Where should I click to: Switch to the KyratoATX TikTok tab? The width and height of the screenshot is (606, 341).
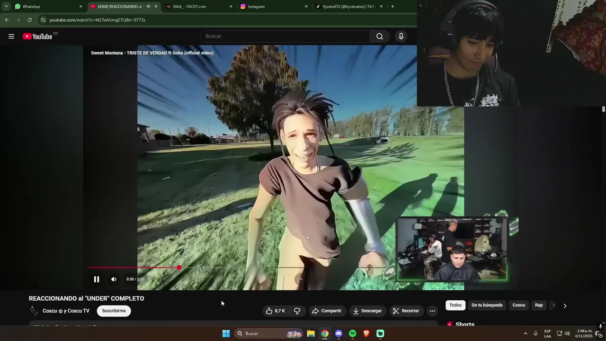point(349,7)
